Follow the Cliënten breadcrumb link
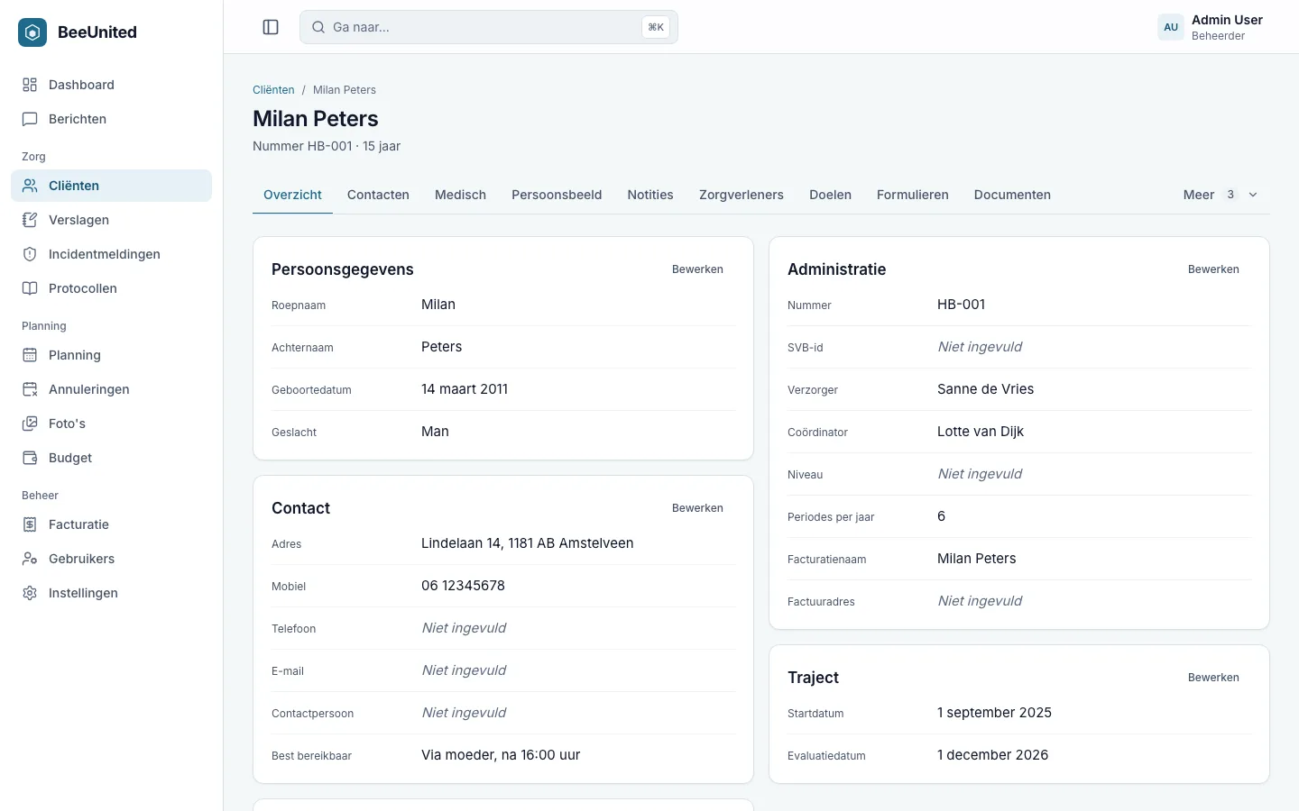 tap(273, 90)
